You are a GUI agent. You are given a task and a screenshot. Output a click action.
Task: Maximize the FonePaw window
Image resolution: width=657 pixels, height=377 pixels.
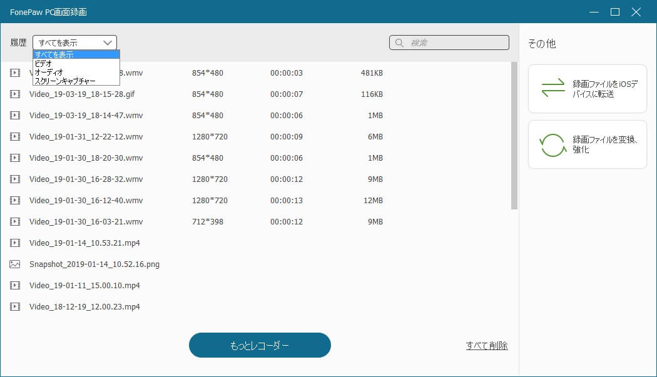click(615, 12)
